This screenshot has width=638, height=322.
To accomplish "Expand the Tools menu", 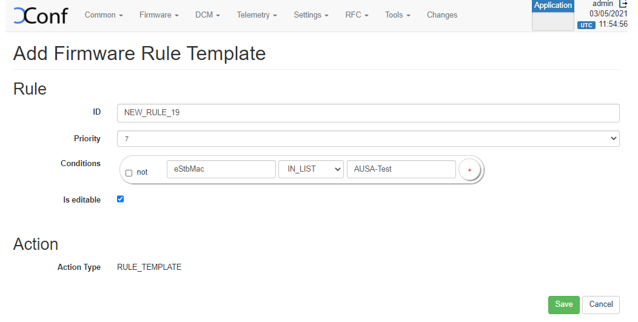I will 397,15.
